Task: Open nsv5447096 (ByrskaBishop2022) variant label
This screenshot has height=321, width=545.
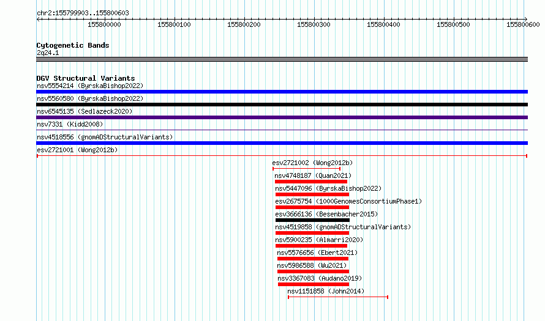Action: (x=328, y=188)
